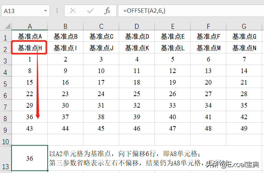Screen dimensions: 264x173
Task: Select column A header
Action: tap(30, 26)
